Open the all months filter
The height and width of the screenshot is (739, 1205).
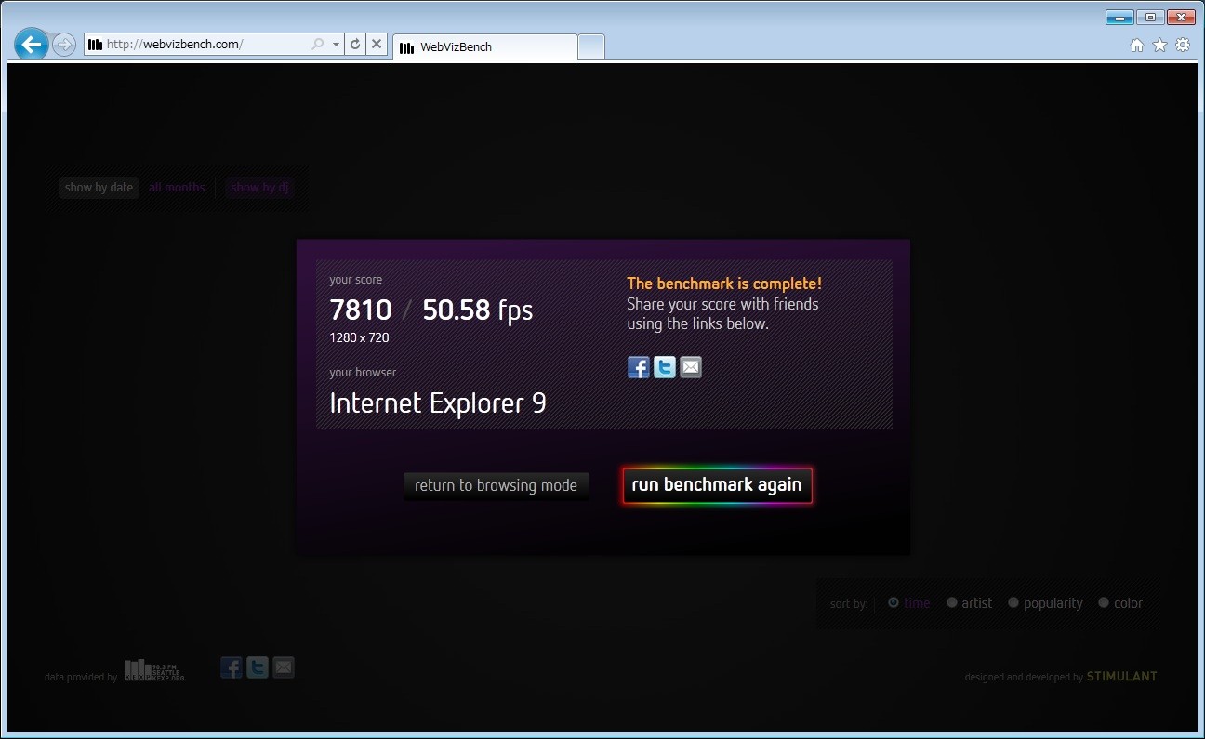click(x=177, y=187)
